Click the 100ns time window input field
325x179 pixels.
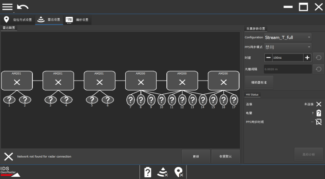[288, 57]
